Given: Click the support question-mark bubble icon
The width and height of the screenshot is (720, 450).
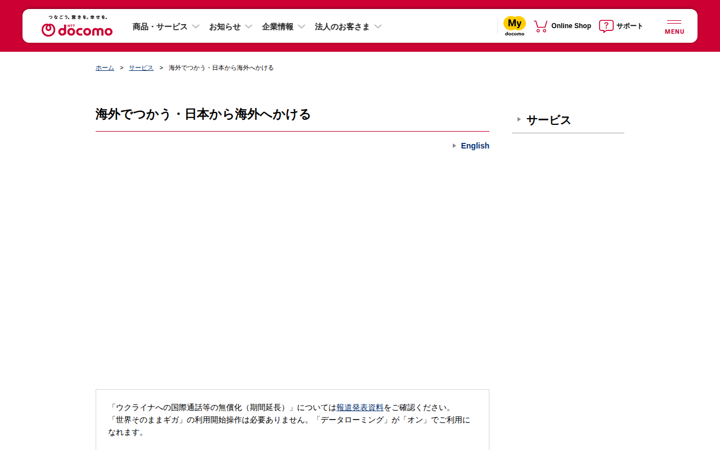Looking at the screenshot, I should [606, 26].
